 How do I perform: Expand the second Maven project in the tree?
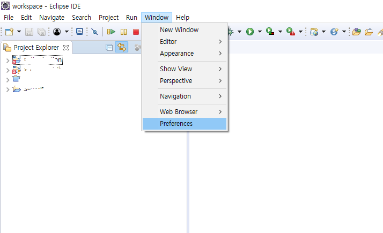click(8, 71)
